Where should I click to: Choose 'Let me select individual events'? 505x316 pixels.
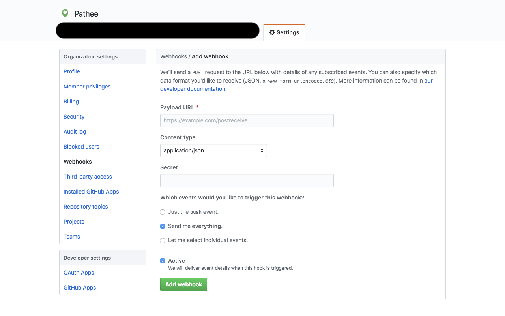point(162,240)
